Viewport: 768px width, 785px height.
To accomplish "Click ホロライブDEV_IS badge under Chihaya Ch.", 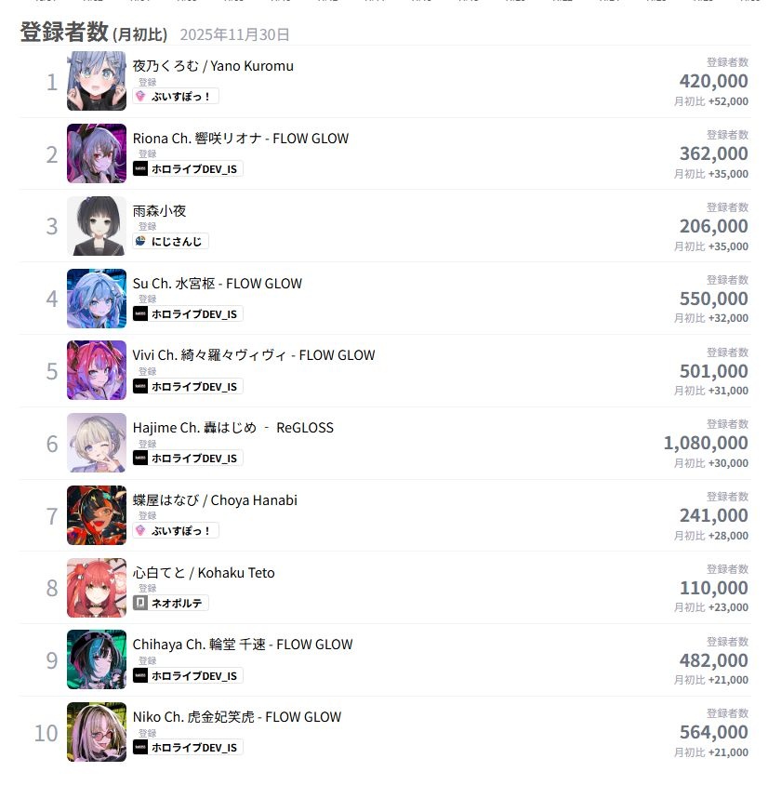I will (x=188, y=676).
